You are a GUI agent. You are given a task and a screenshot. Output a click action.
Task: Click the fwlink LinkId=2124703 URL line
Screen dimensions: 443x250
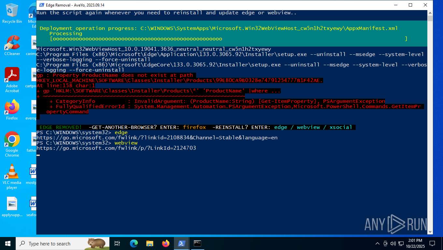coord(116,148)
